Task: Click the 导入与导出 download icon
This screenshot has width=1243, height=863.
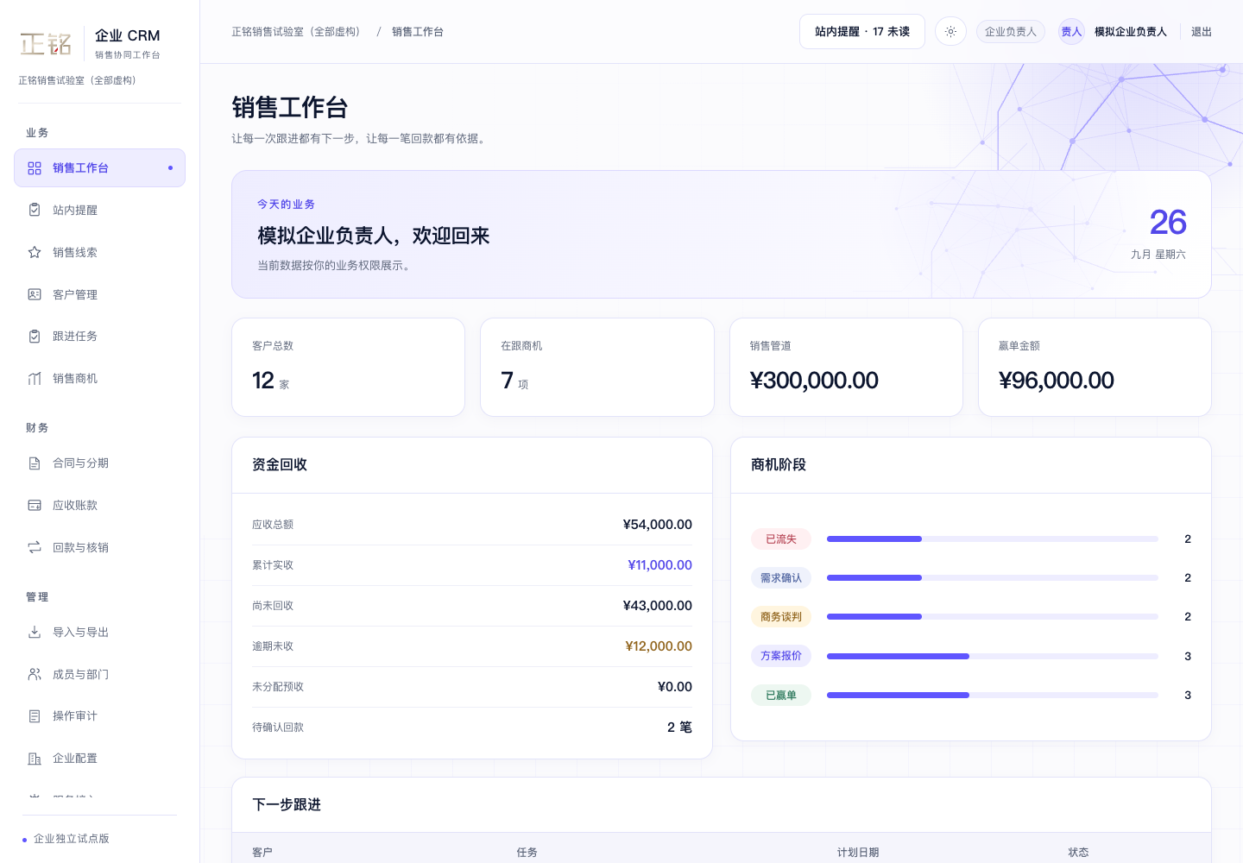Action: click(35, 632)
